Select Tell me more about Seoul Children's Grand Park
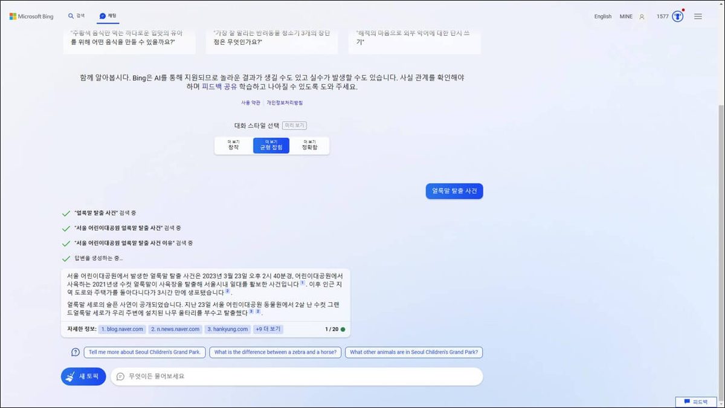This screenshot has height=408, width=725. (x=144, y=352)
